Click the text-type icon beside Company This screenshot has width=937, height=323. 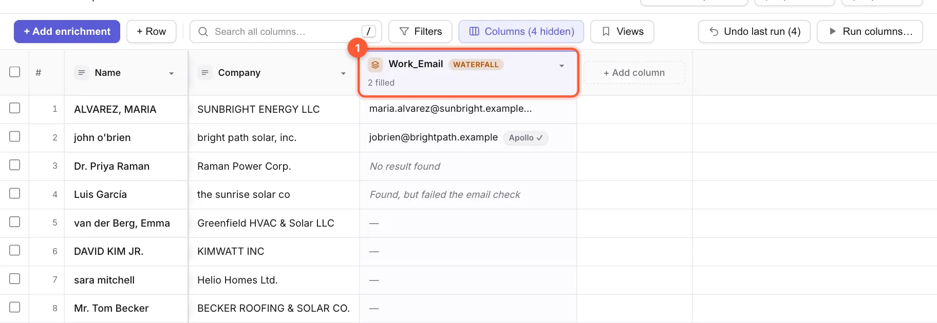click(x=204, y=73)
